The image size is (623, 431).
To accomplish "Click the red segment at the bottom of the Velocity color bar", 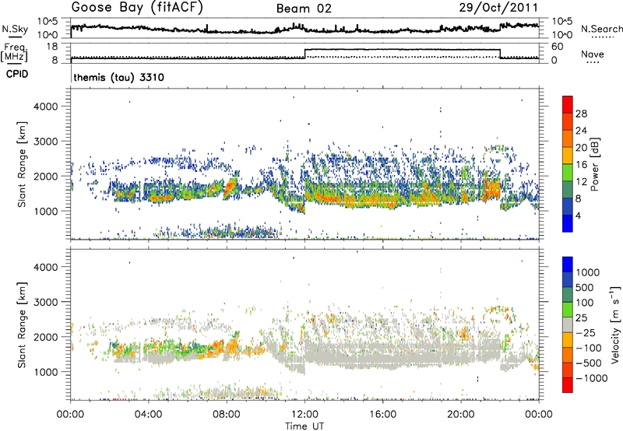I will 568,385.
